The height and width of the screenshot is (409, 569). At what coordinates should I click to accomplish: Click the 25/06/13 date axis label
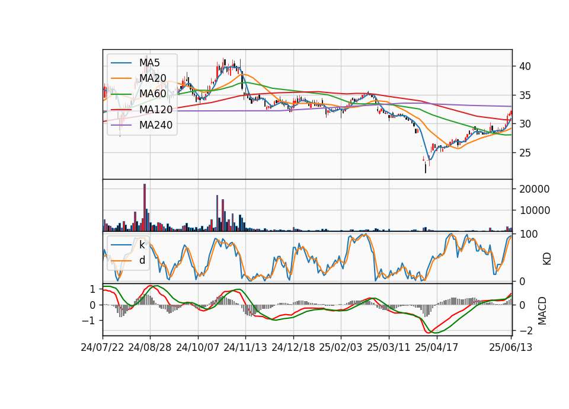pos(511,347)
